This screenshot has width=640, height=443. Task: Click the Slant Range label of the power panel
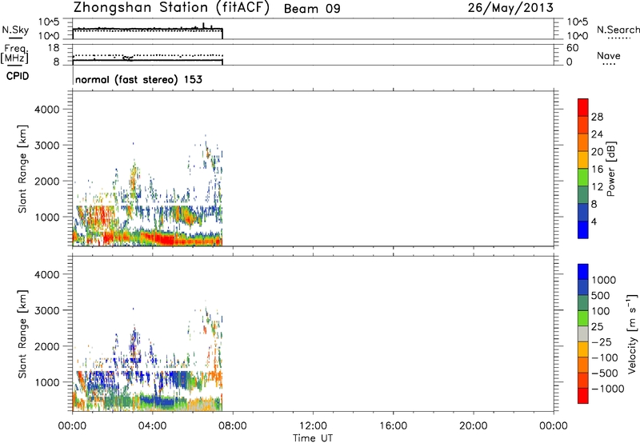point(22,169)
